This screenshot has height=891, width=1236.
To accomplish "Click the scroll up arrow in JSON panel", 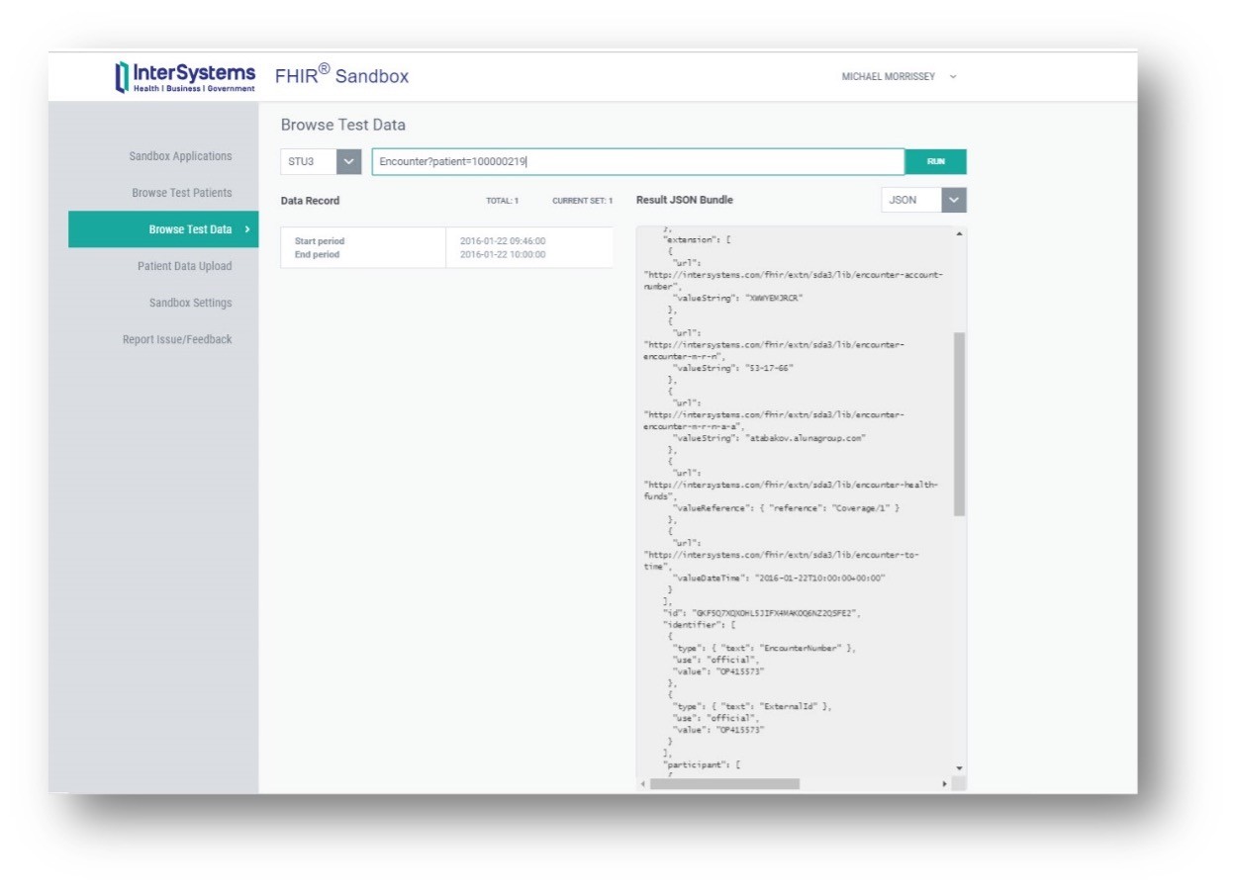I will pyautogui.click(x=959, y=233).
